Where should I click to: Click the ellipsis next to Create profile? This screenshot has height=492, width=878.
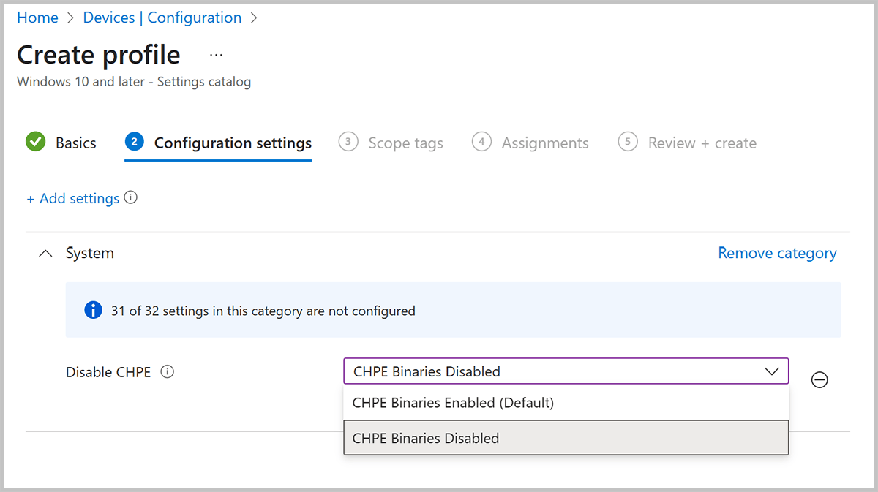tap(215, 54)
